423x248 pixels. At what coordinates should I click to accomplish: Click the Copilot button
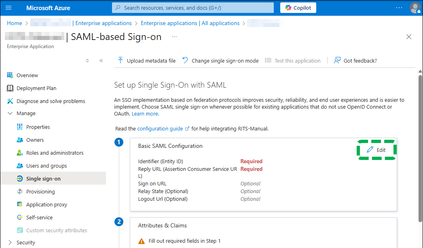point(298,8)
